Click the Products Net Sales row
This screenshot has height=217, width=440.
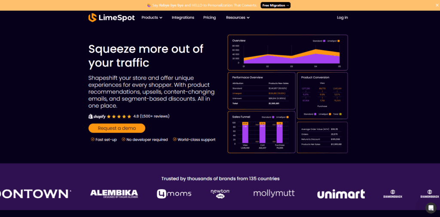pos(321,144)
